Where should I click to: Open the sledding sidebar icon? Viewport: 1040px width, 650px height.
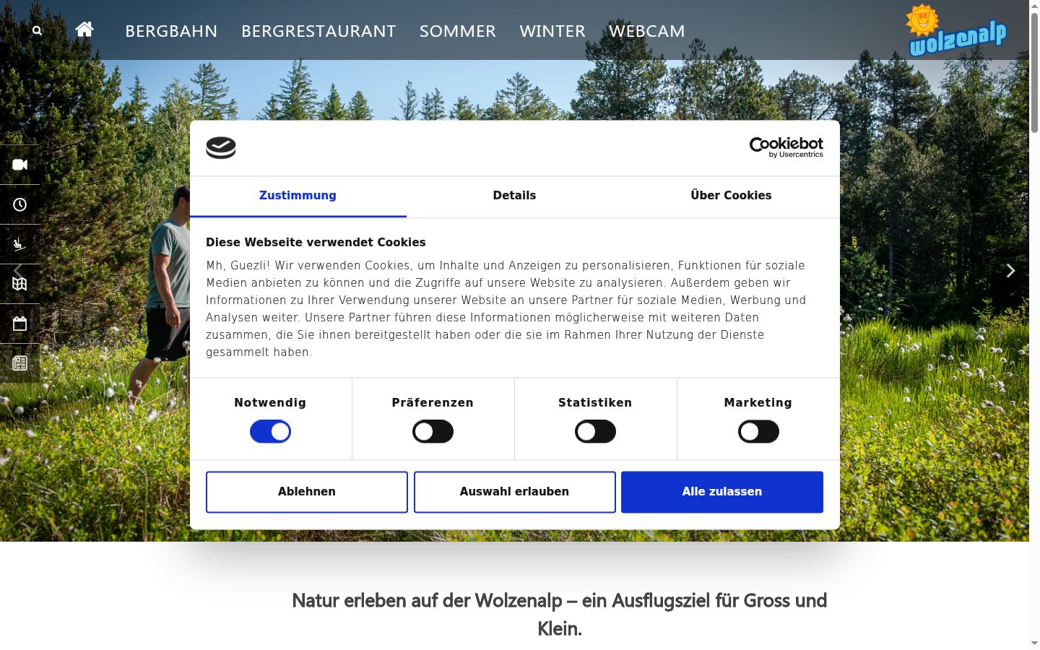click(x=20, y=244)
